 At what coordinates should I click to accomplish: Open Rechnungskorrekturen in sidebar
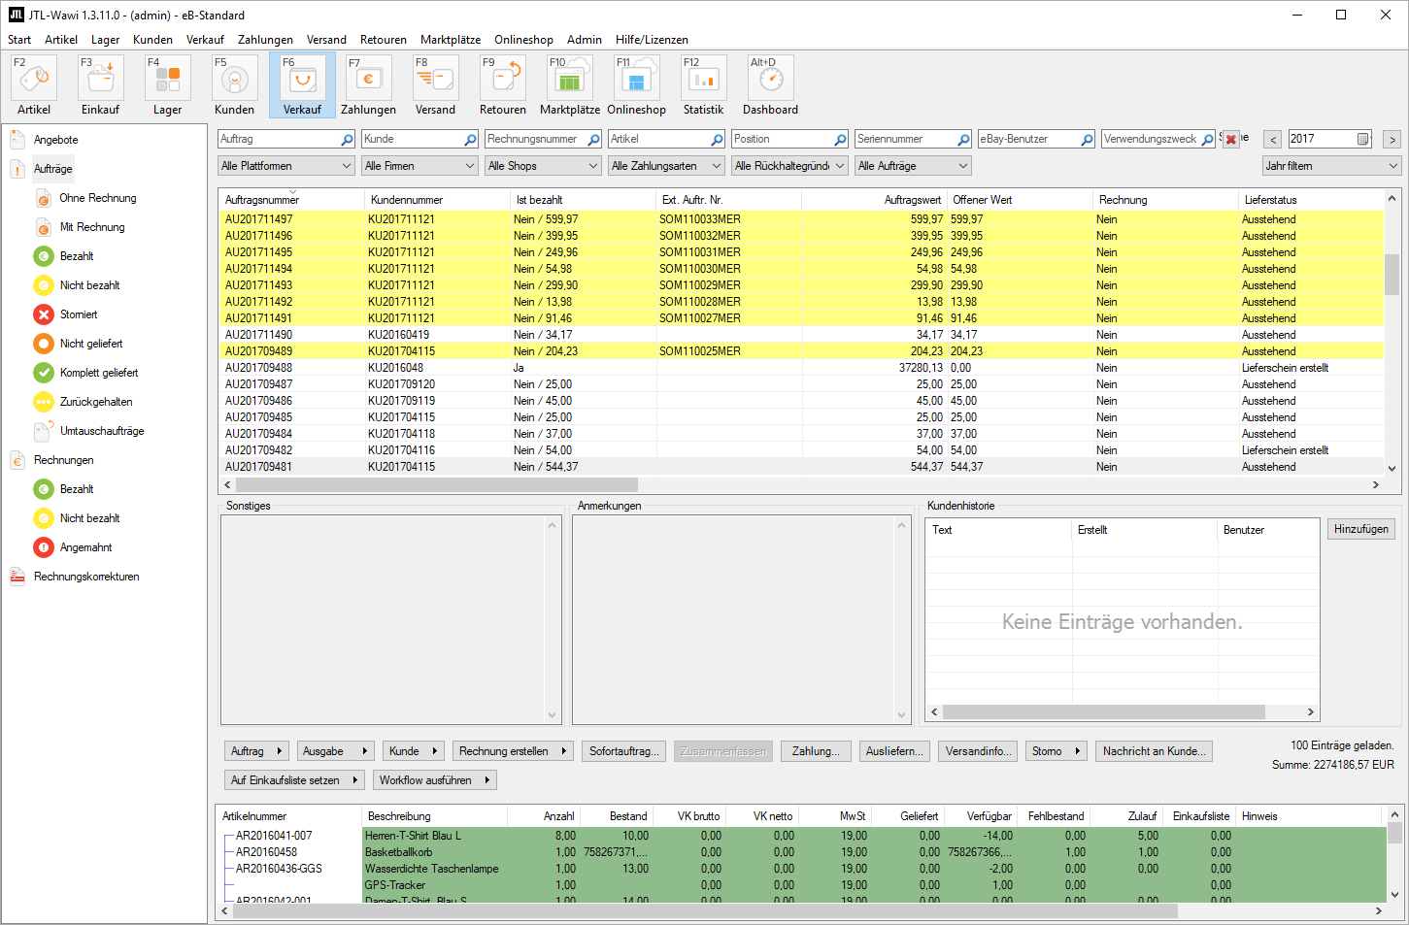[86, 577]
